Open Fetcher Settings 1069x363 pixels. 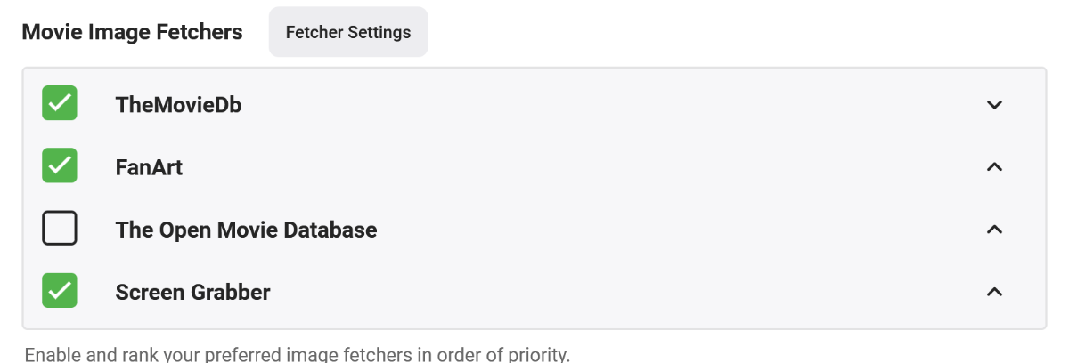(348, 32)
